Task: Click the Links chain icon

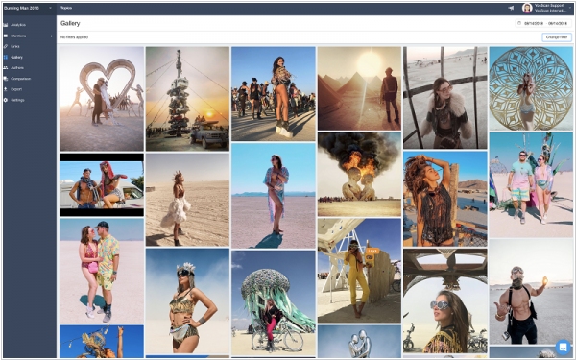Action: pos(6,46)
